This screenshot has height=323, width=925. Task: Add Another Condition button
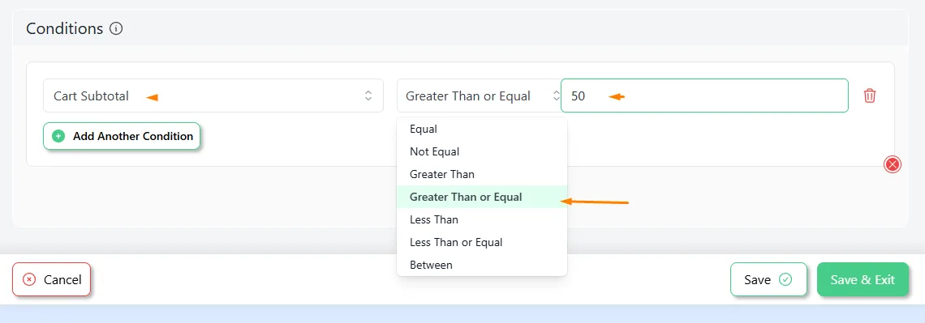[x=122, y=136]
